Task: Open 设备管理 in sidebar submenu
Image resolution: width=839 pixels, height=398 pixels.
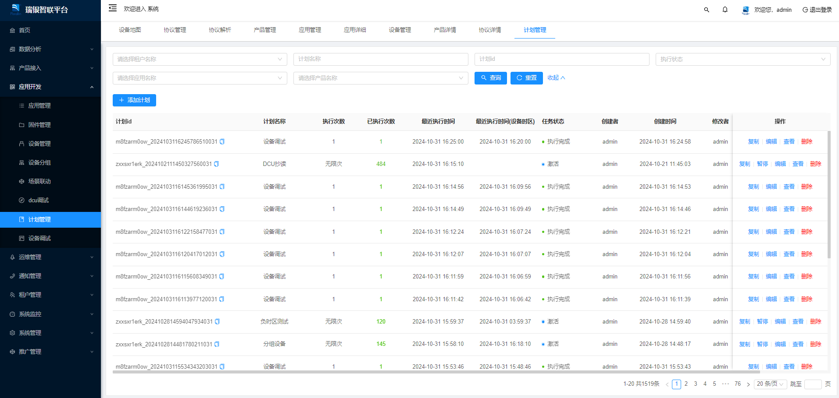Action: 50,144
